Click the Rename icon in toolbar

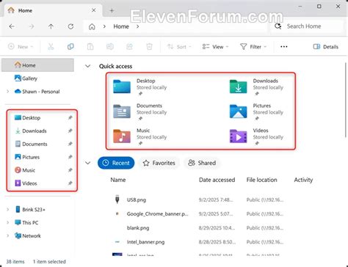click(x=110, y=46)
